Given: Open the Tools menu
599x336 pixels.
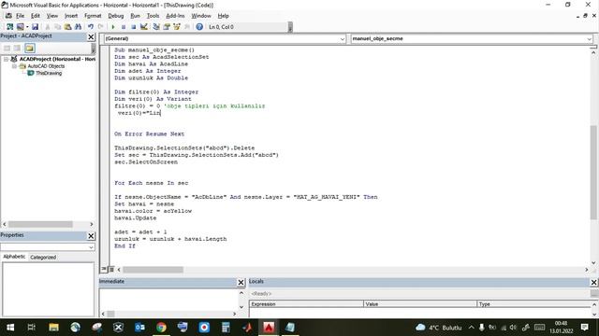Looking at the screenshot, I should click(x=153, y=16).
